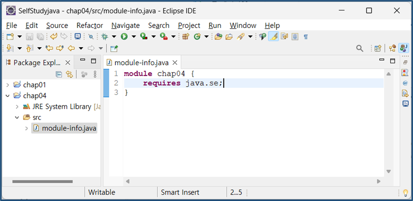This screenshot has height=201, width=413.
Task: Expand JRE System Library node
Action: pyautogui.click(x=17, y=107)
